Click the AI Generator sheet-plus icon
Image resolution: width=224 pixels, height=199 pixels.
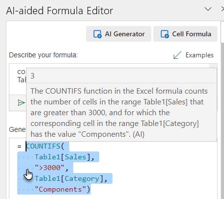coord(97,34)
